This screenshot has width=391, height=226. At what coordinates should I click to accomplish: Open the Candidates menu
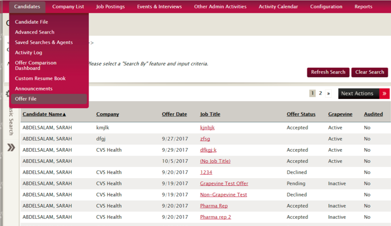(27, 6)
